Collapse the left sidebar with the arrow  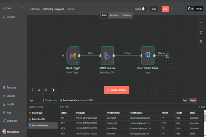[x=27, y=72]
